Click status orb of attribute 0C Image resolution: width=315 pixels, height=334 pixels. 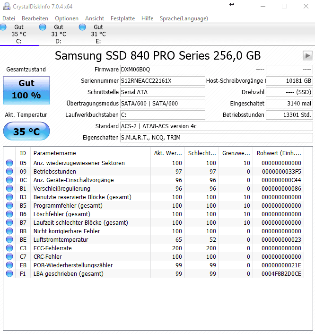pos(9,180)
